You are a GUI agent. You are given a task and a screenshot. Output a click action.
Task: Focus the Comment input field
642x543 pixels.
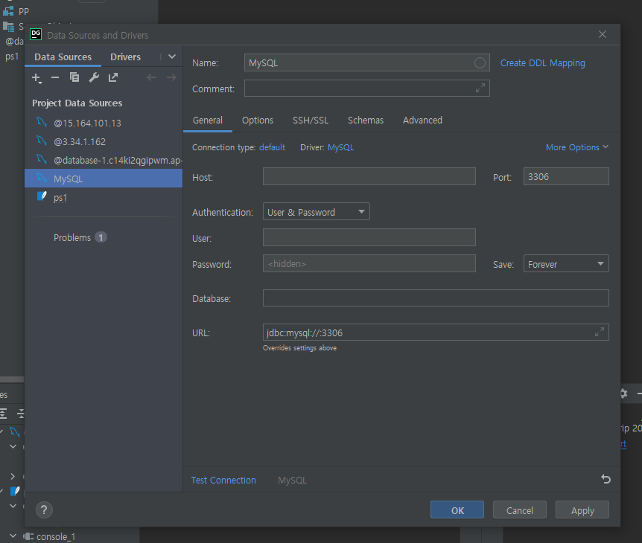click(x=367, y=88)
